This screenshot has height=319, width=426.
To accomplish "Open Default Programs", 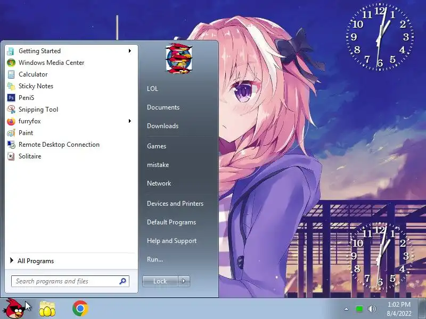I will click(171, 222).
